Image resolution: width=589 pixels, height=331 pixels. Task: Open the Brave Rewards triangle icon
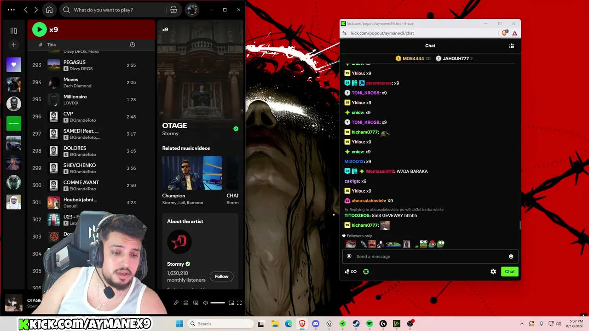(x=514, y=33)
